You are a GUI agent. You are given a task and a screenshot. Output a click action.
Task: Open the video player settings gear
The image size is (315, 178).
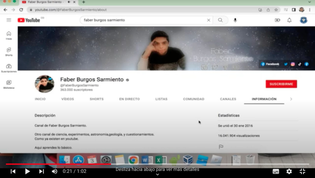click(x=289, y=171)
